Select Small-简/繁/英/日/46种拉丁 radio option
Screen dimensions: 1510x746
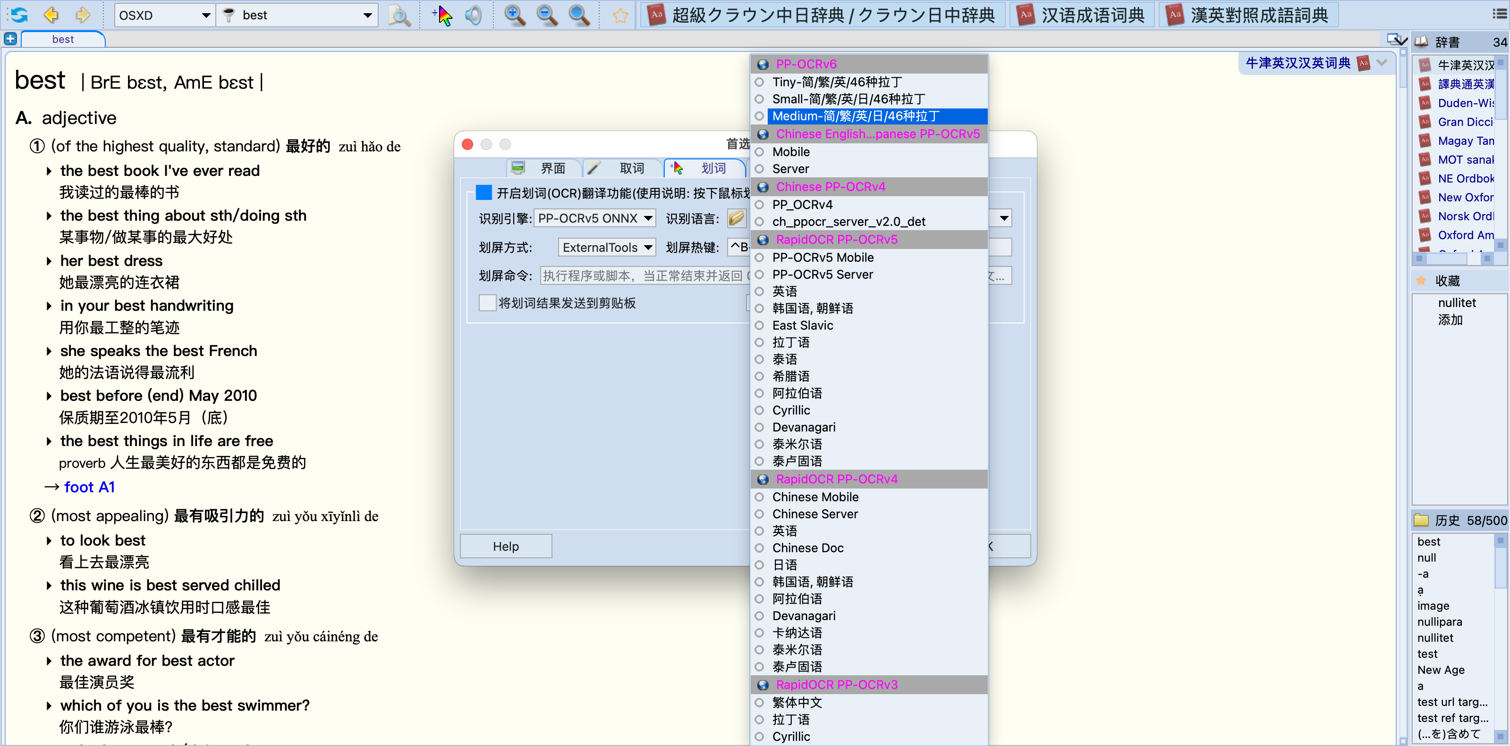[x=760, y=99]
